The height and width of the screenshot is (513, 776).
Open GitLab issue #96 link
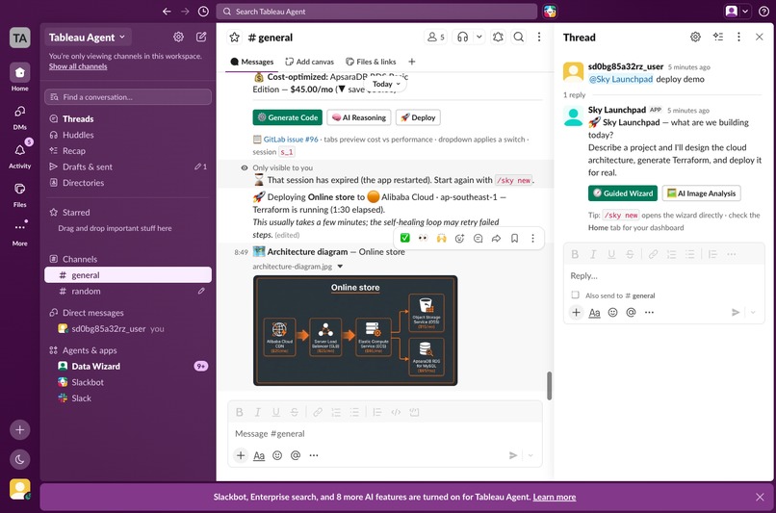(291, 140)
